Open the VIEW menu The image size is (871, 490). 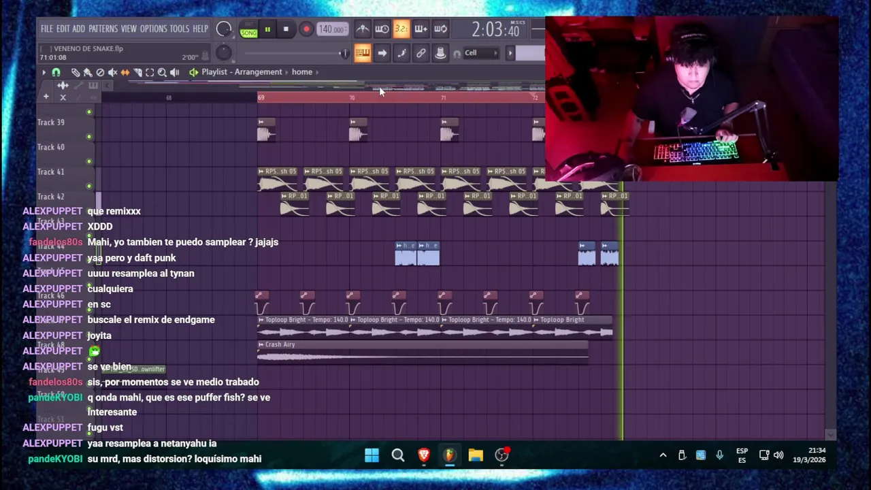[129, 29]
